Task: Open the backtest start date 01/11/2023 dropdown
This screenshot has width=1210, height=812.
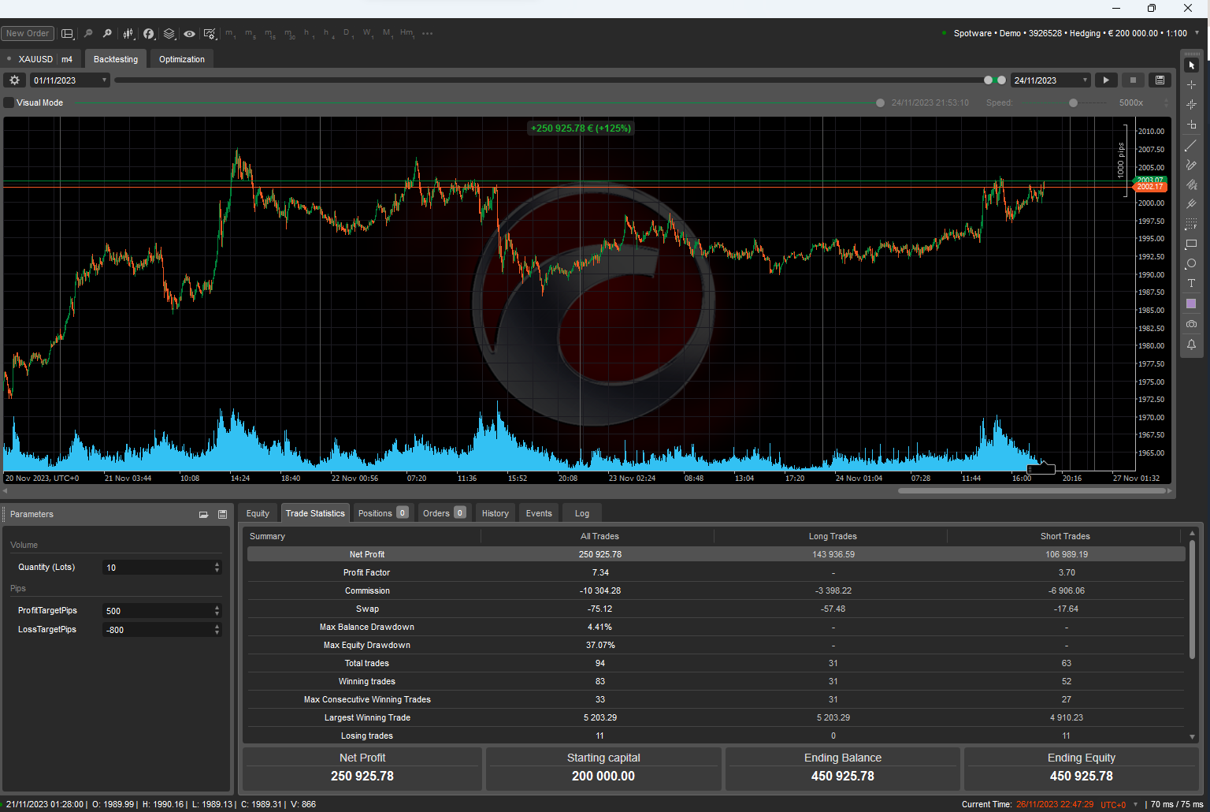Action: (x=70, y=80)
